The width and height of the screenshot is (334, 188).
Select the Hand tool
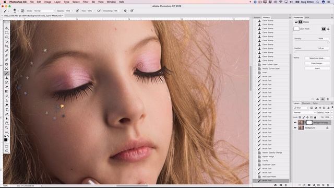tap(7, 123)
